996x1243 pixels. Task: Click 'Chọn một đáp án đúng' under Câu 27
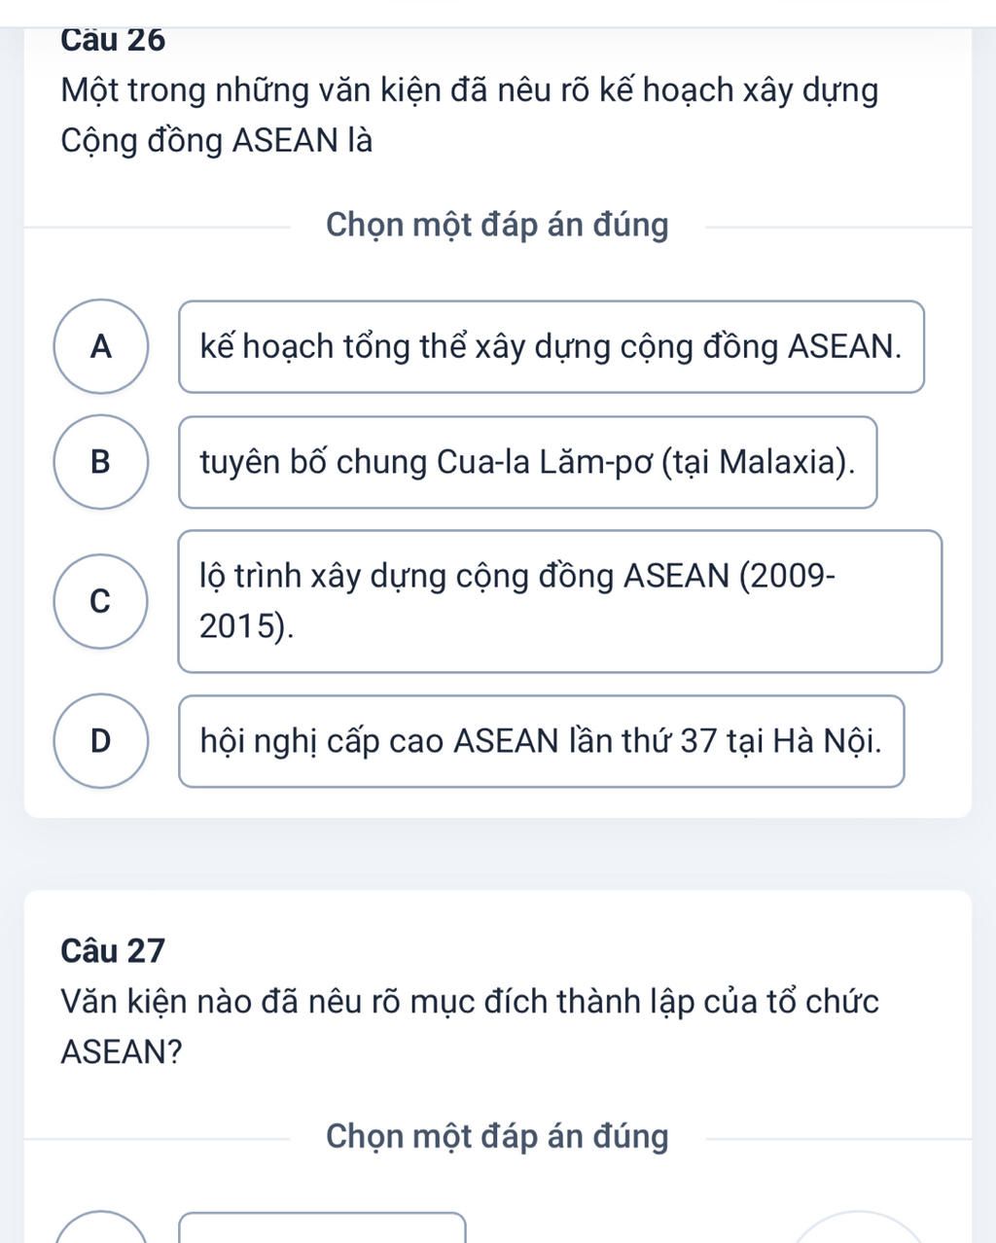(497, 1136)
